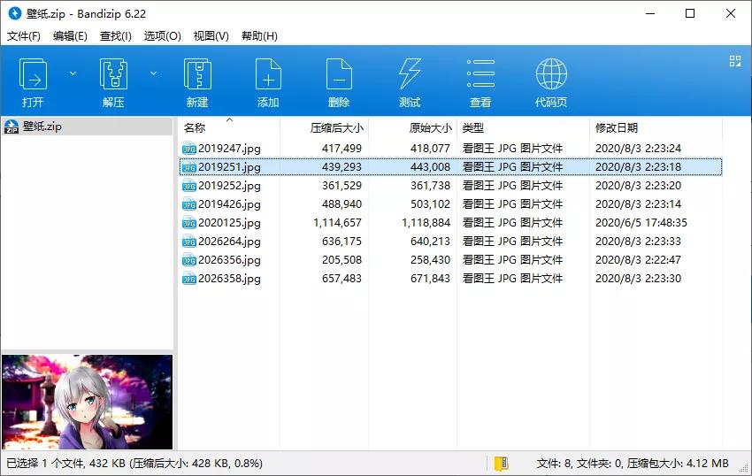Image resolution: width=752 pixels, height=476 pixels.
Task: Open the 查找(I) menu
Action: (x=116, y=36)
